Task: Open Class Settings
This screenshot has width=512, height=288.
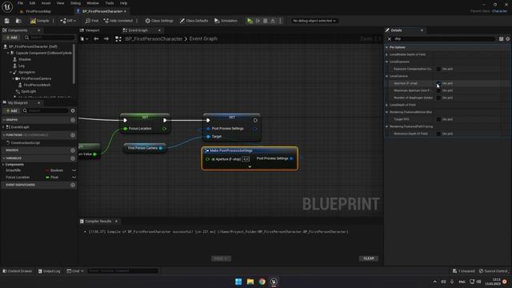Action: point(159,21)
